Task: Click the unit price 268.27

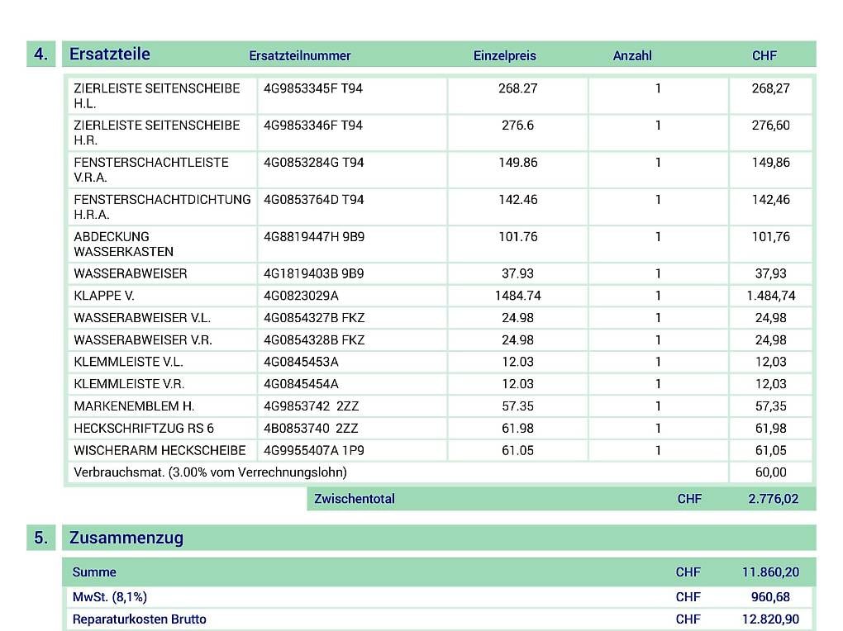Action: pos(517,88)
